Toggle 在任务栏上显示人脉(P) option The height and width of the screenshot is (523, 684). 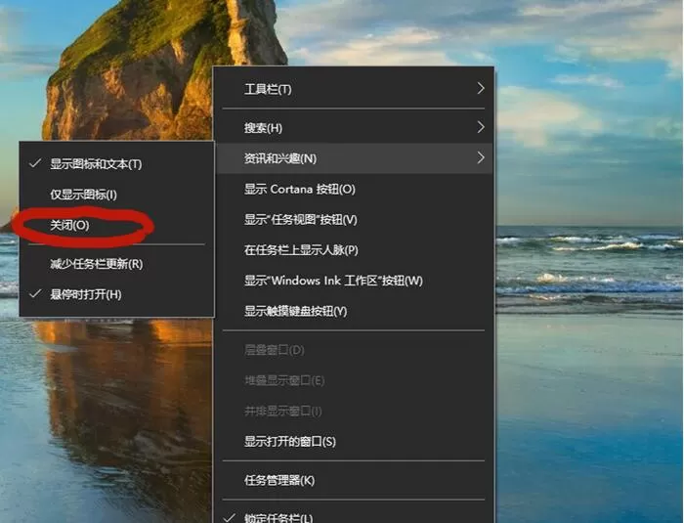pyautogui.click(x=354, y=250)
